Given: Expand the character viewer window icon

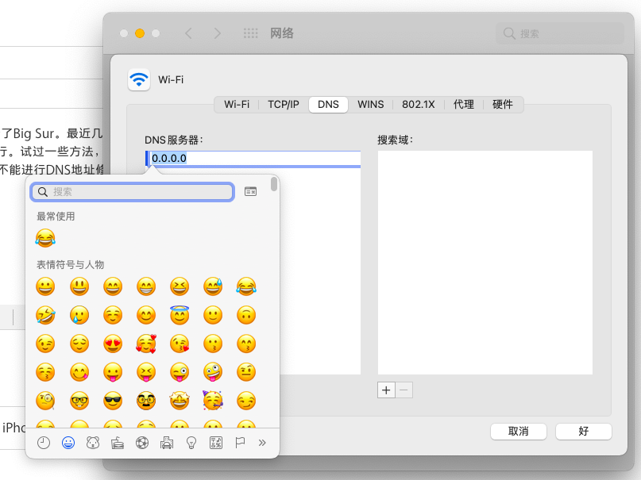Looking at the screenshot, I should coord(250,191).
